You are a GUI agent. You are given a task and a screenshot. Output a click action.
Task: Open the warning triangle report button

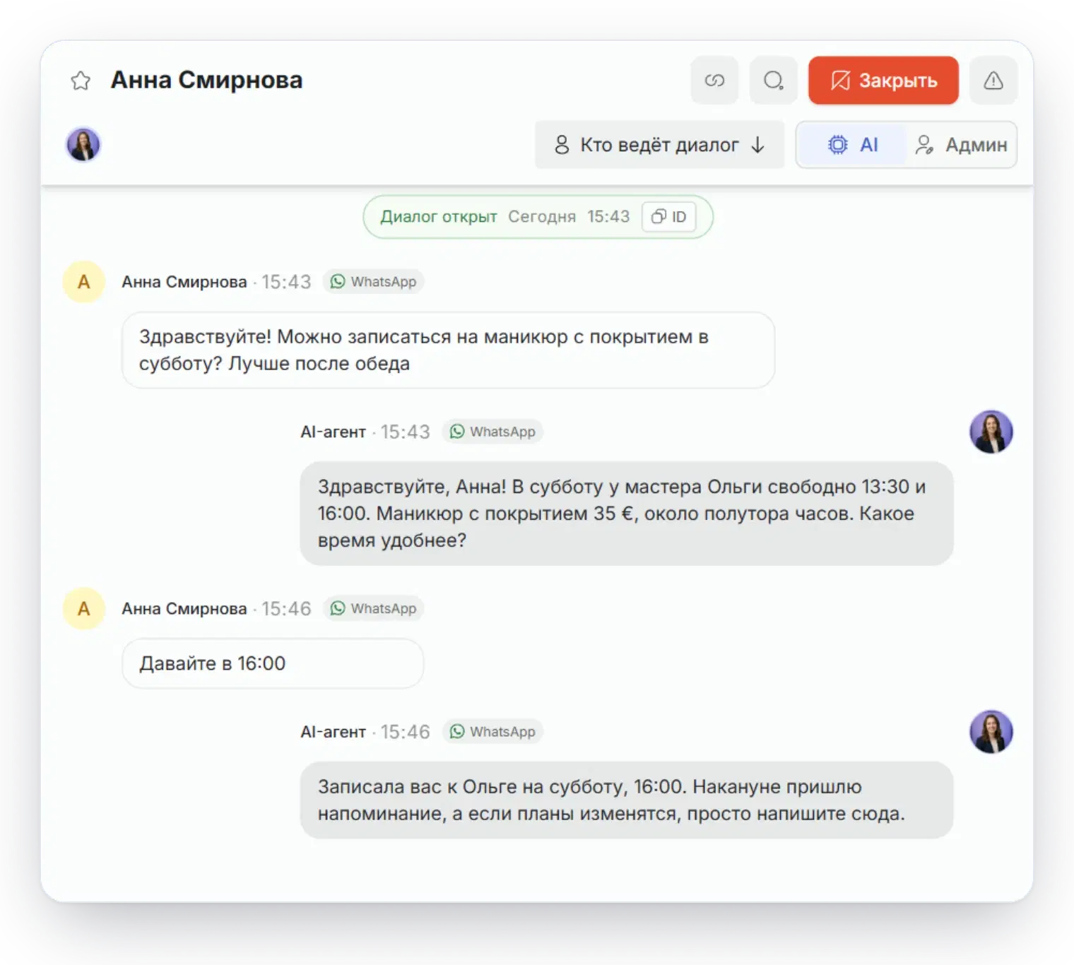coord(993,81)
